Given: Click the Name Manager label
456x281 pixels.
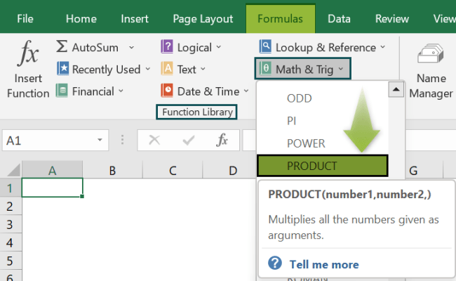Looking at the screenshot, I should click(x=431, y=86).
